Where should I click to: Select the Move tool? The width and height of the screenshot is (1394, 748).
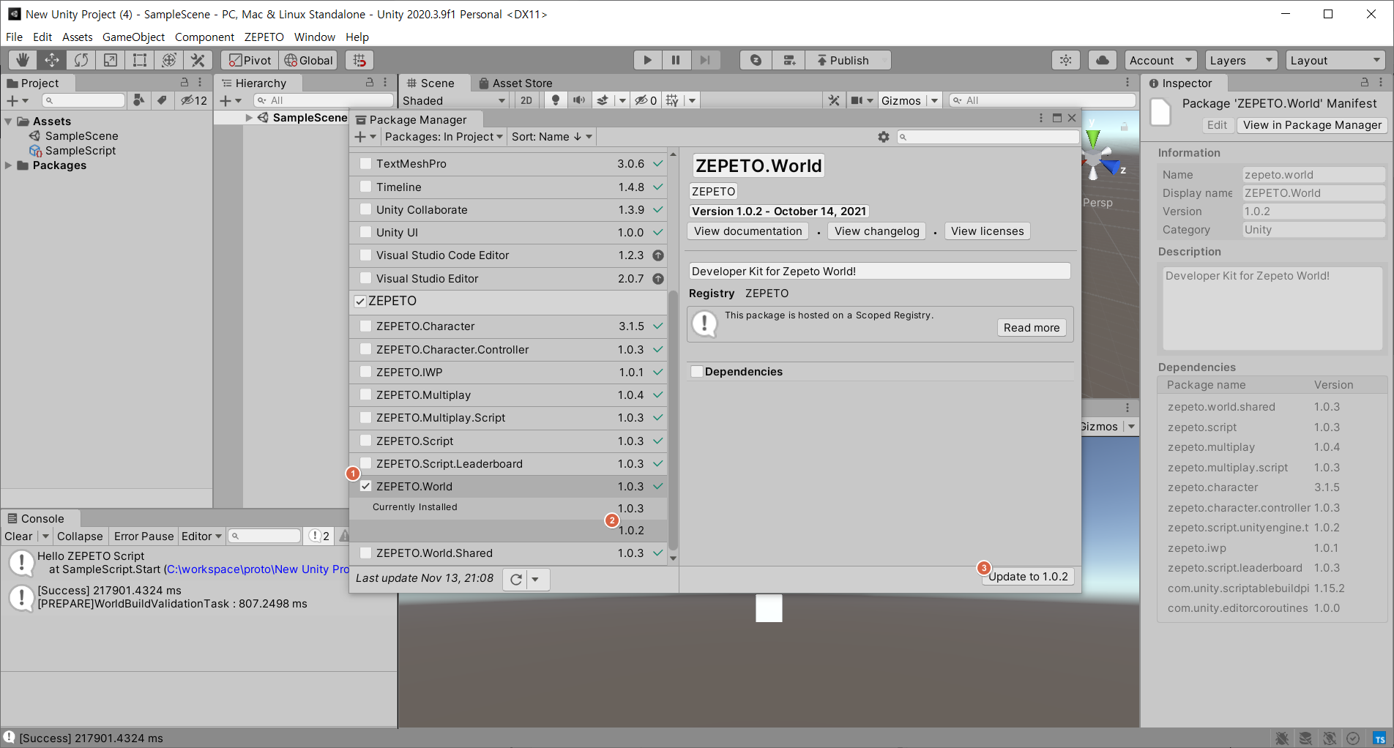(x=52, y=60)
